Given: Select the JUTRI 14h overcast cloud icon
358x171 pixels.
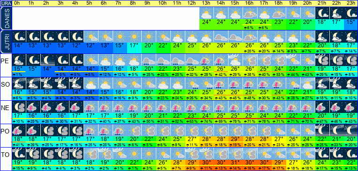Looking at the screenshot, I should [221, 37].
